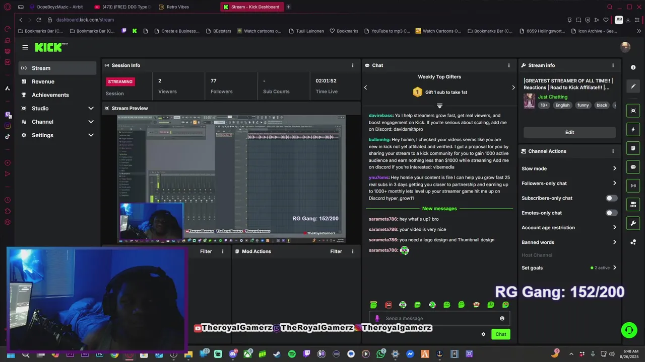Open new browser tab with plus button
The height and width of the screenshot is (362, 645).
(x=288, y=7)
